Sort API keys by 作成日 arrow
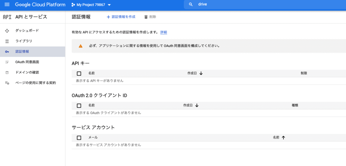Image resolution: width=346 pixels, height=166 pixels. coord(201,73)
